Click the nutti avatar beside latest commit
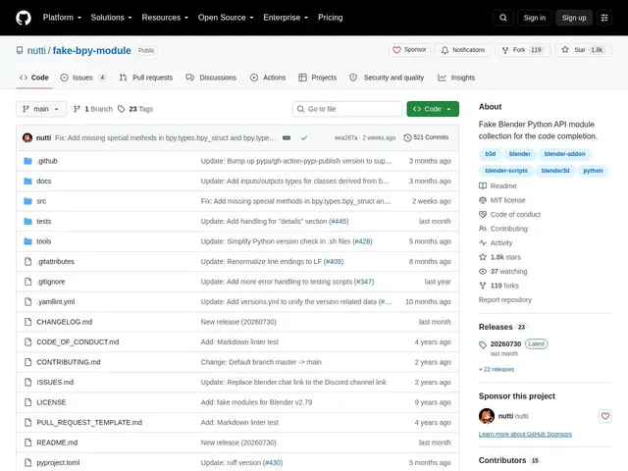Viewport: 628px width, 471px height. [27, 137]
